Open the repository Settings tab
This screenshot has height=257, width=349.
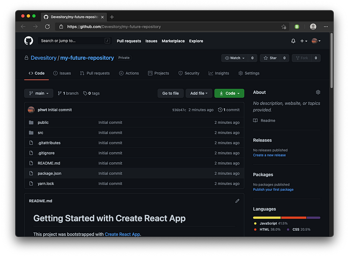[249, 73]
